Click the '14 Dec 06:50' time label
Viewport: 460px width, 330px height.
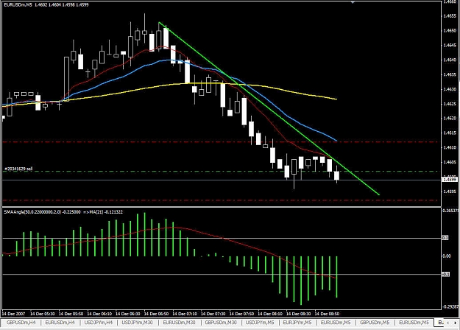[x=156, y=314]
